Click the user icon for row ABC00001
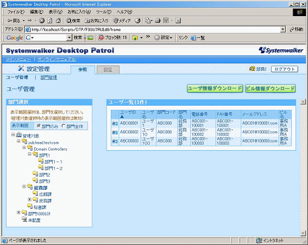Viewport: 308px width, 245px height. click(115, 124)
